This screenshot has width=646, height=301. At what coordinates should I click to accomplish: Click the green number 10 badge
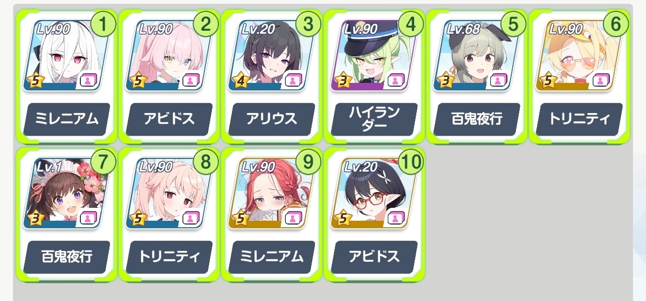411,162
